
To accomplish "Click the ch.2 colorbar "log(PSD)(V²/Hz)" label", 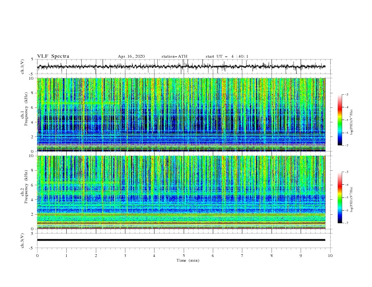I will tap(352, 200).
